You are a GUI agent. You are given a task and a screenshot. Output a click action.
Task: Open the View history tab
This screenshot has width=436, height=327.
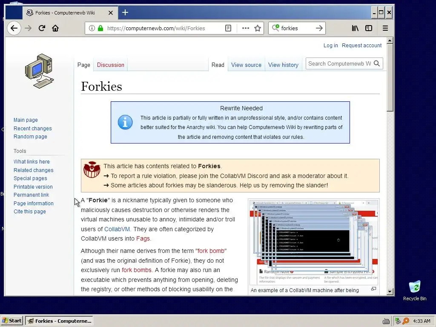(283, 65)
